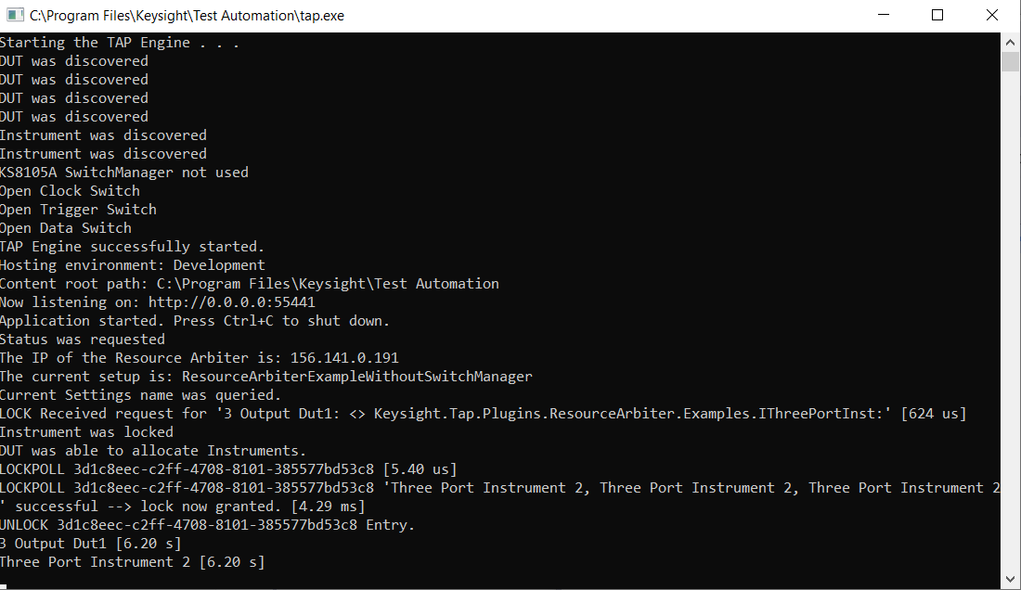Click the "Open Data Switch" output line
Viewport: 1021px width, 590px height.
tap(65, 228)
